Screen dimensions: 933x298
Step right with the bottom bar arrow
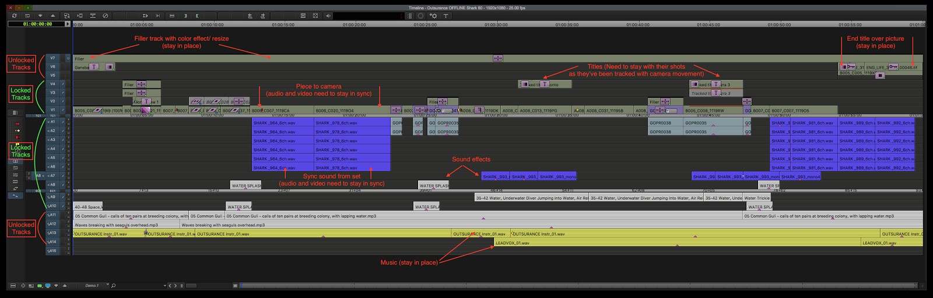click(x=176, y=286)
